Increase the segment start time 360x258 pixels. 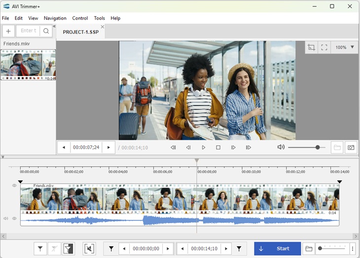168,249
